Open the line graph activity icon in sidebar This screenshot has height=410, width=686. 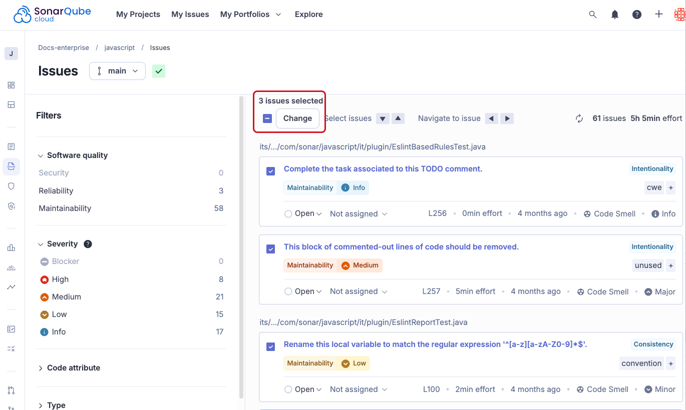point(11,287)
